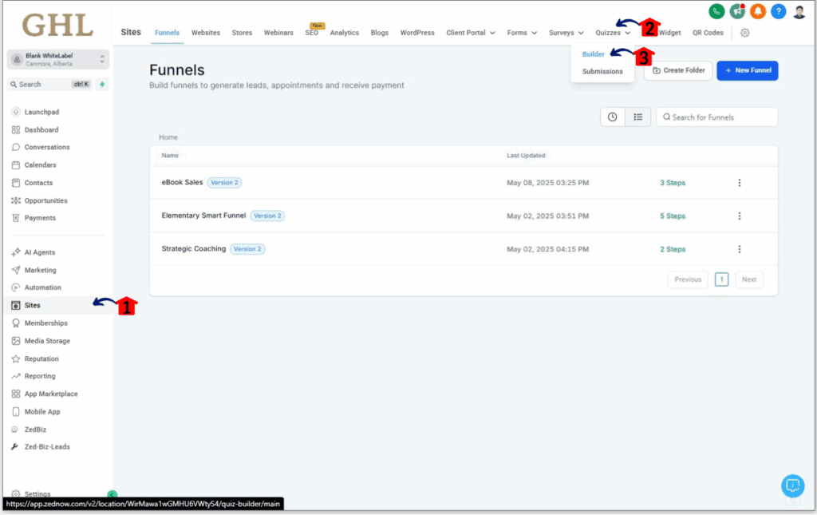Select Submissions from Quizzes menu

tap(602, 71)
